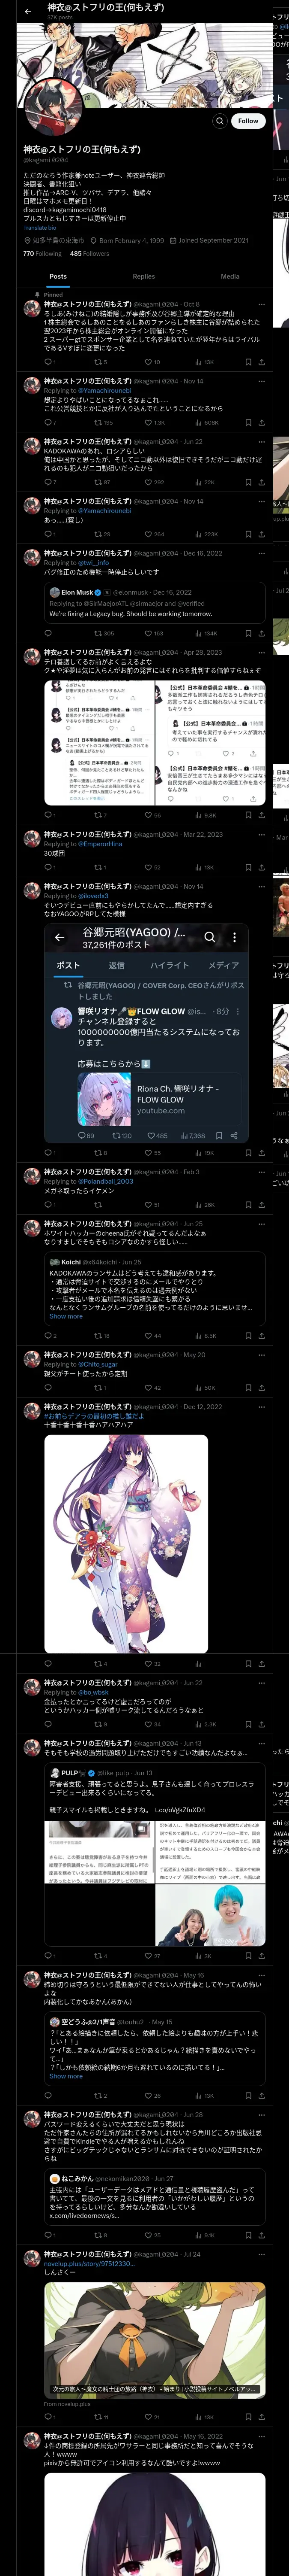Open Elon Musk's quoted post
Image resolution: width=289 pixels, height=2576 pixels.
[x=155, y=603]
